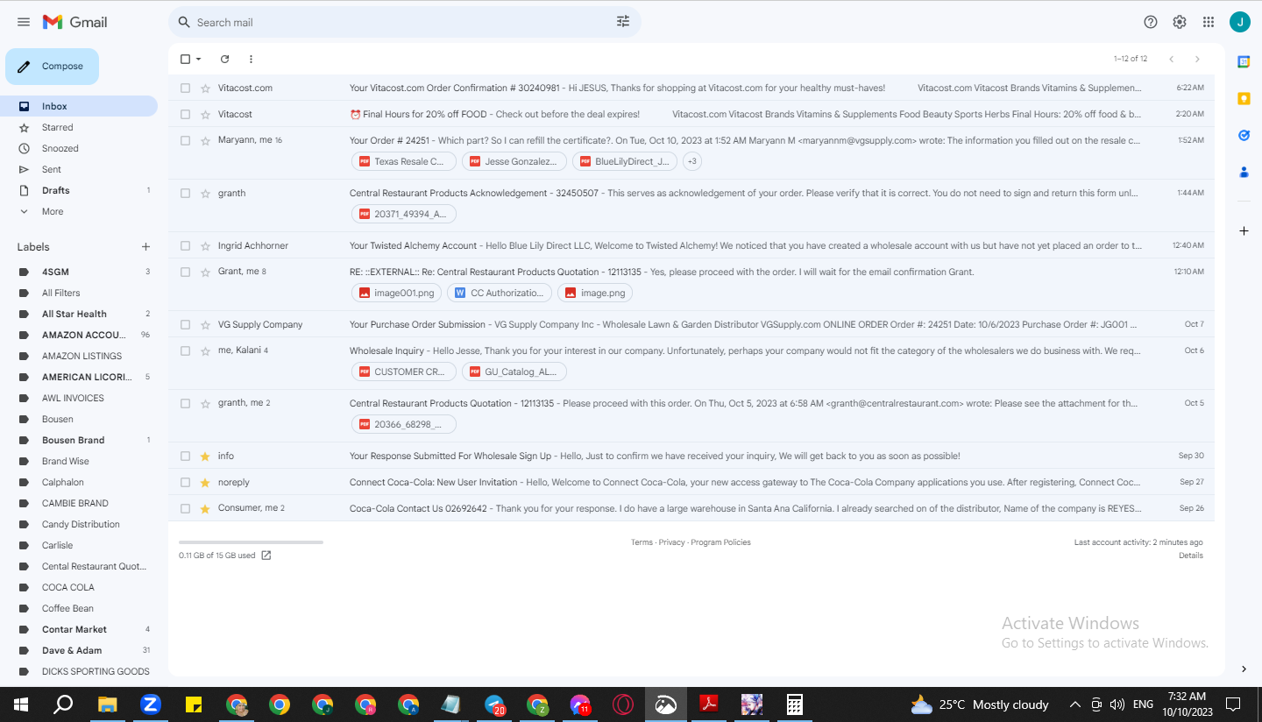Screen dimensions: 1262x722
Task: Collapse the side panel with the chevron
Action: [1244, 669]
